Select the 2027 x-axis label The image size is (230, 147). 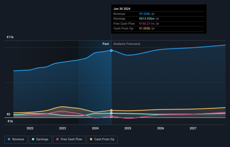(x=193, y=128)
